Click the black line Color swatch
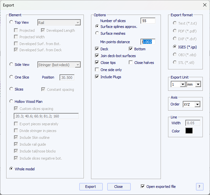 [189, 131]
